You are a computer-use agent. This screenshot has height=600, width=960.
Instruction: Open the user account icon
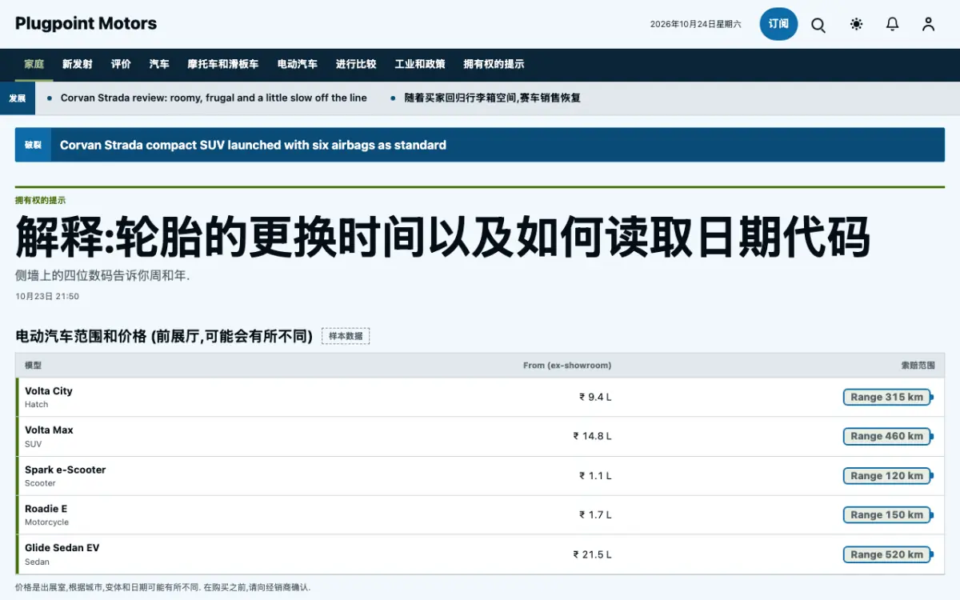tap(928, 25)
